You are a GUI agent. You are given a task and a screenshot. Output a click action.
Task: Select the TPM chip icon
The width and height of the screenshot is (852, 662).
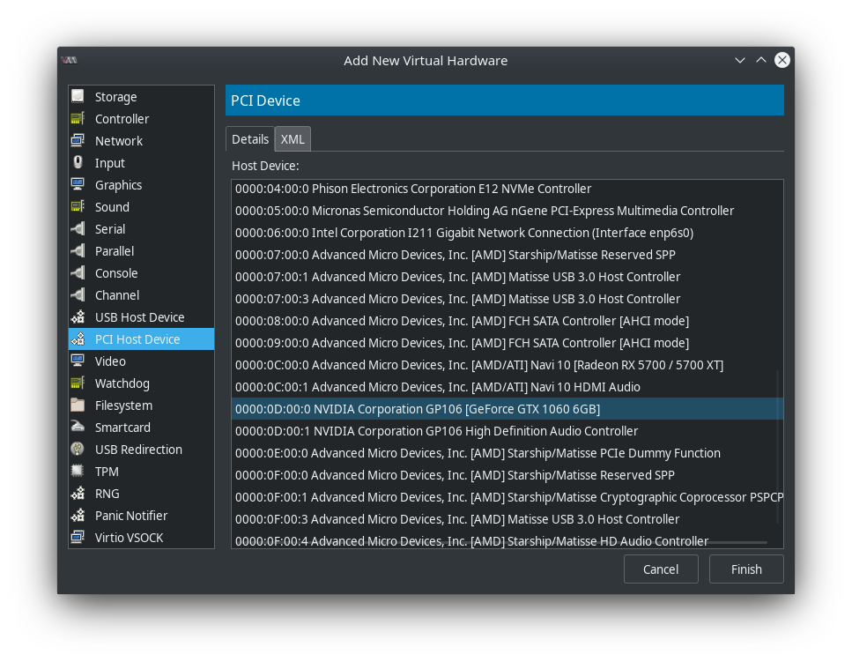pos(78,471)
